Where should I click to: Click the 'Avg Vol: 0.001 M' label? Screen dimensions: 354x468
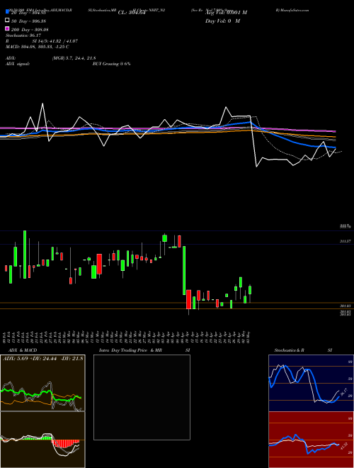tap(226, 13)
